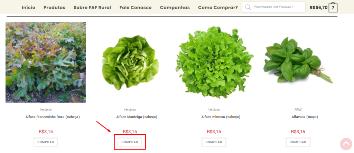Open Fale Conosco page

click(x=136, y=8)
